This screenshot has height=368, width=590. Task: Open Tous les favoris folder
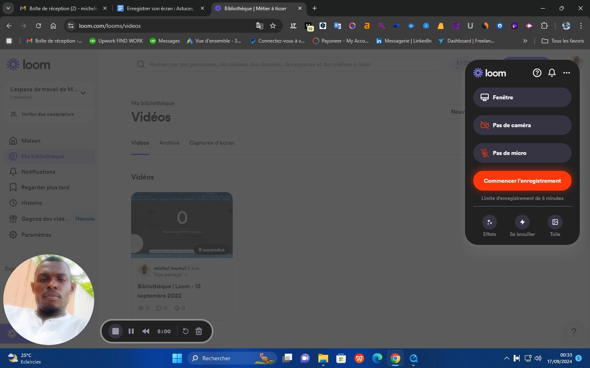pos(563,41)
